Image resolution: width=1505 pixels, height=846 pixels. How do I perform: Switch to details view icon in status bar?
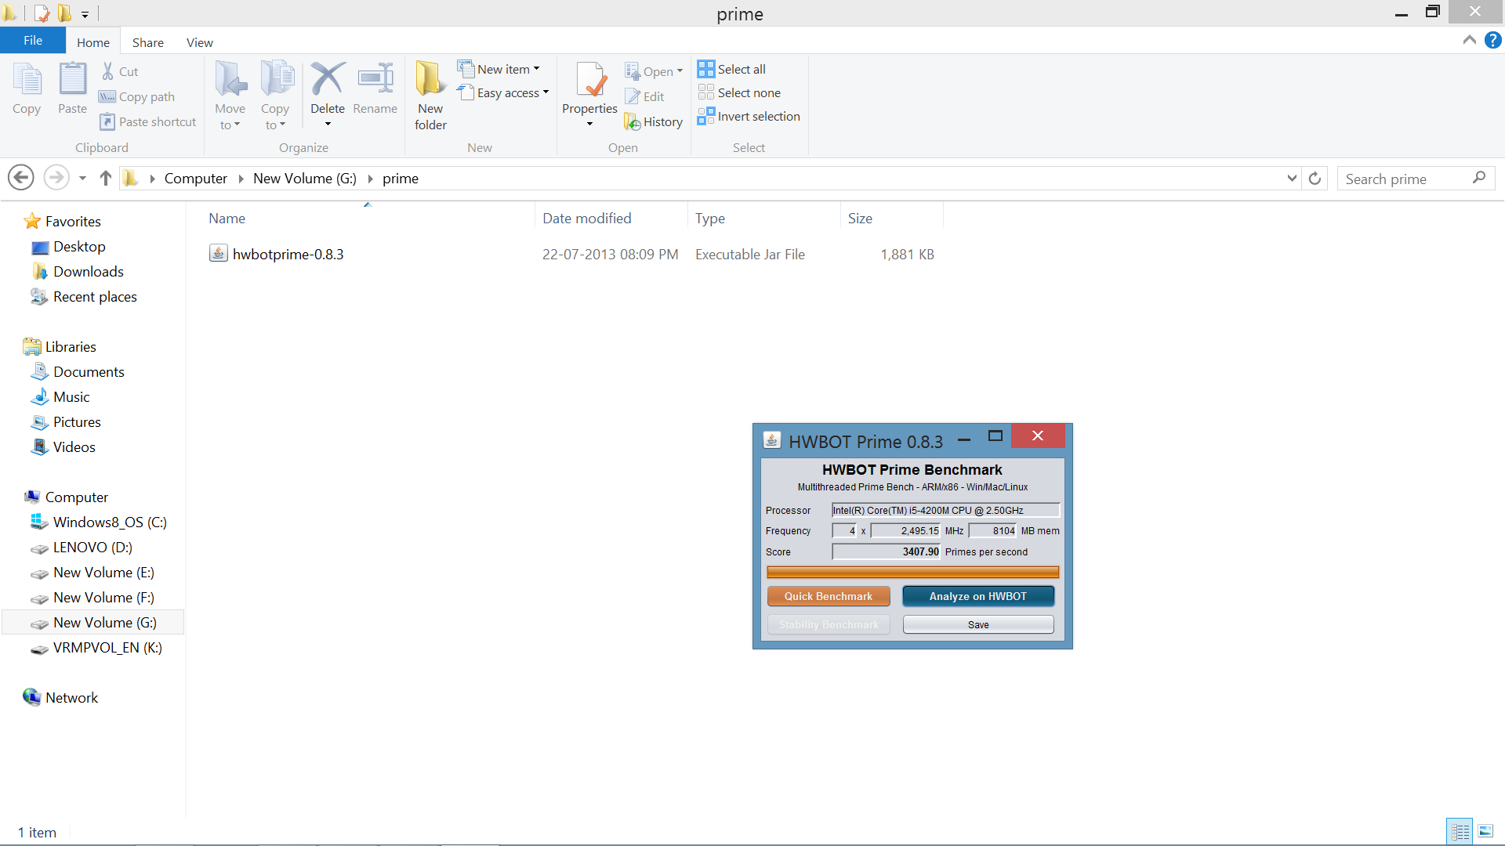coord(1460,831)
